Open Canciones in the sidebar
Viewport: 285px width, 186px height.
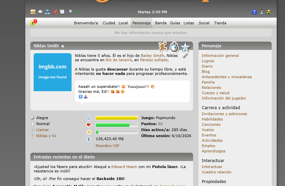[211, 124]
